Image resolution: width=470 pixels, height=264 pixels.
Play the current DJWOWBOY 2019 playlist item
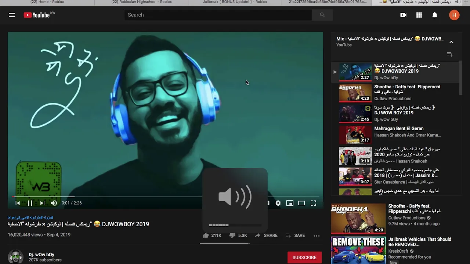pos(395,71)
